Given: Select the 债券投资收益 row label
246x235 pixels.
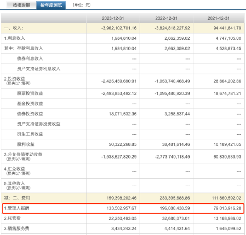Looking at the screenshot, I should point(30,114).
